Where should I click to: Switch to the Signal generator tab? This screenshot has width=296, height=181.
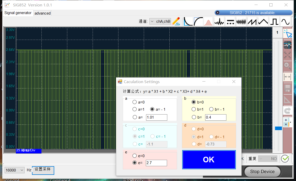click(18, 13)
